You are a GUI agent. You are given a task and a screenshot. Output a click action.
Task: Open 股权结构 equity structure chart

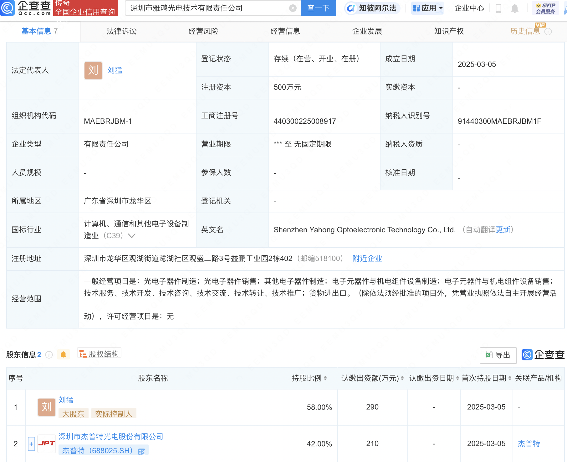pyautogui.click(x=99, y=354)
